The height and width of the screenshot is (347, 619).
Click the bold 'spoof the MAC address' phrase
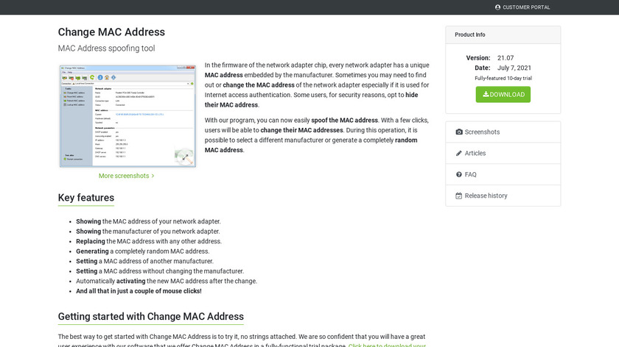click(344, 120)
